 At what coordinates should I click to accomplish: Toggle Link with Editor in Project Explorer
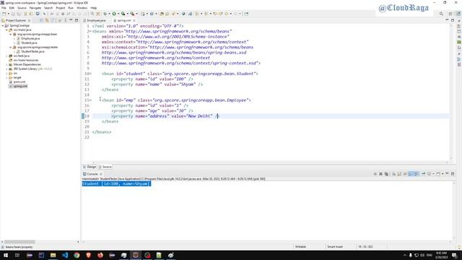(x=47, y=20)
